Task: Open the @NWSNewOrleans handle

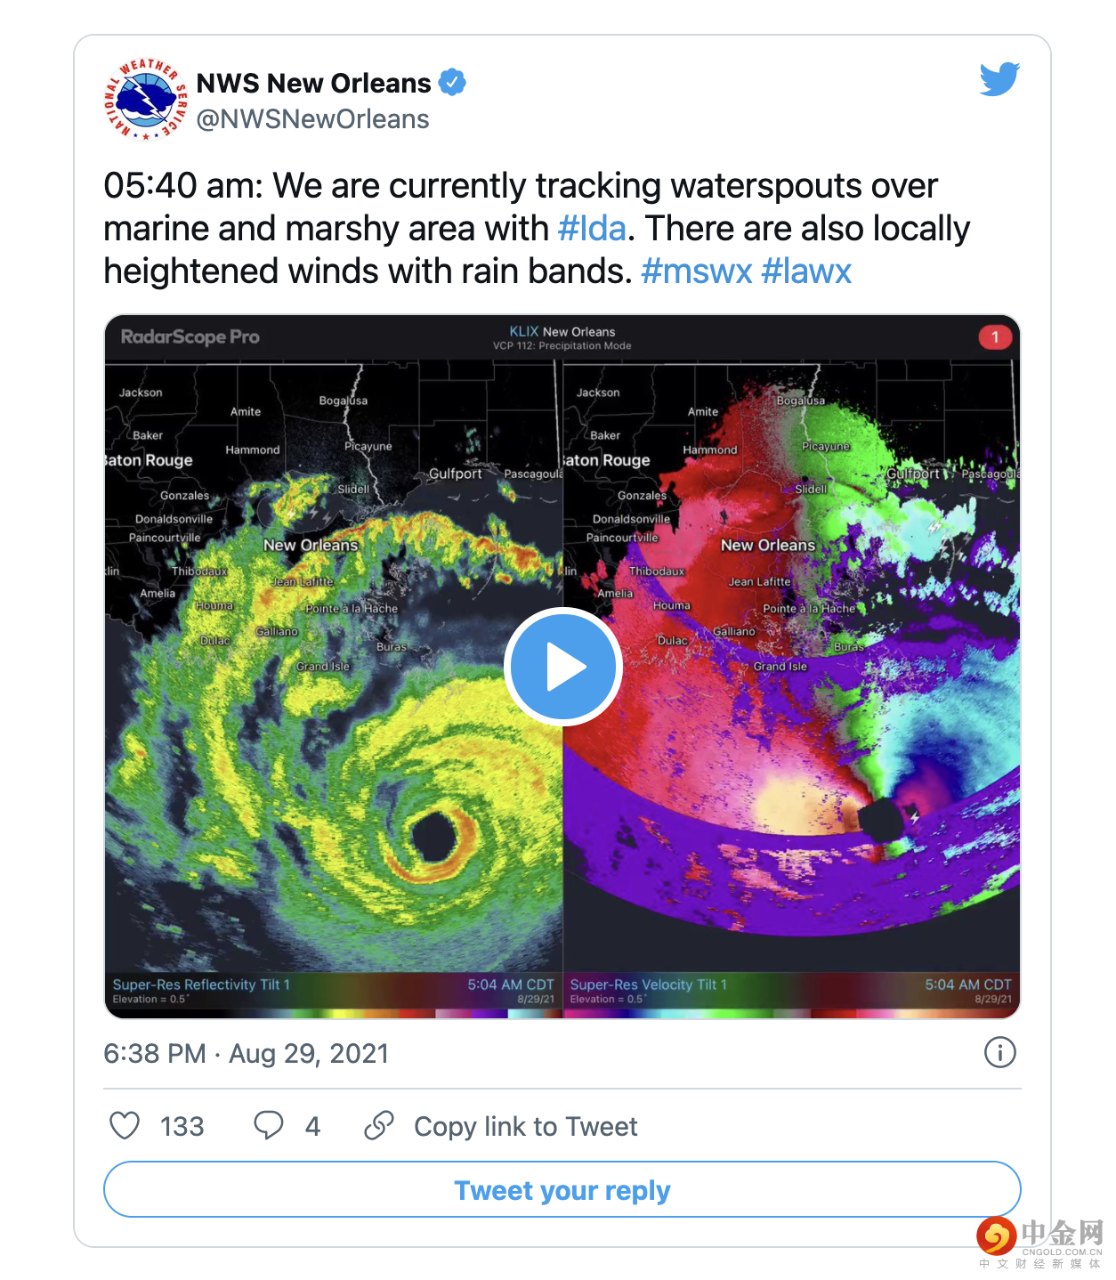Action: point(312,119)
